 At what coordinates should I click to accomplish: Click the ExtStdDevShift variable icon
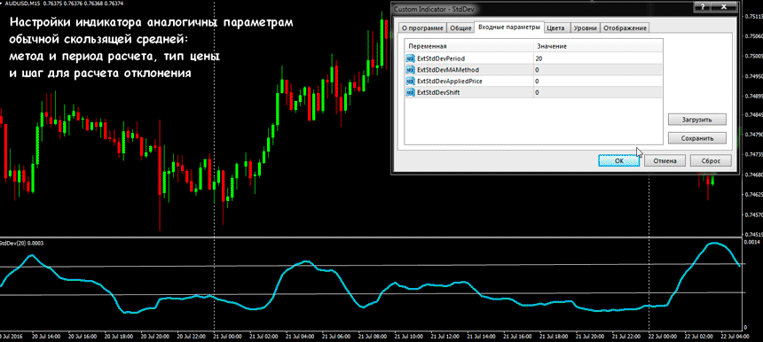[x=409, y=92]
